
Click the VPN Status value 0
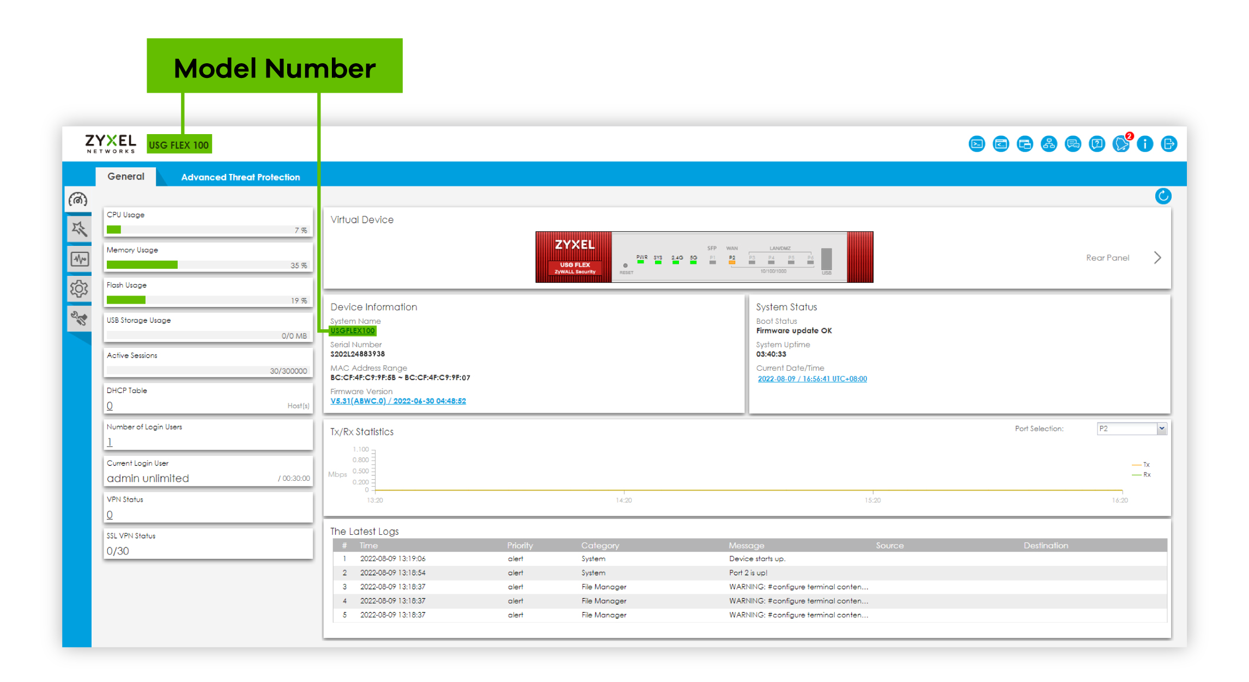pyautogui.click(x=110, y=515)
